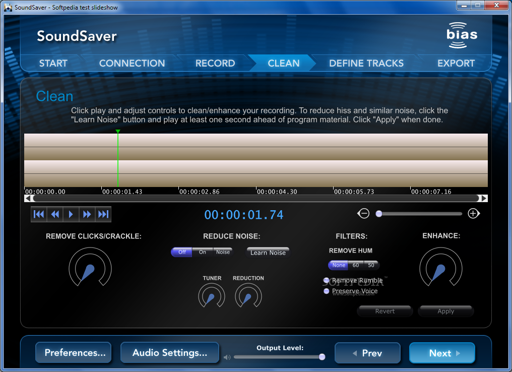The image size is (512, 372).
Task: Set Reduce Noise to On
Action: click(x=203, y=252)
